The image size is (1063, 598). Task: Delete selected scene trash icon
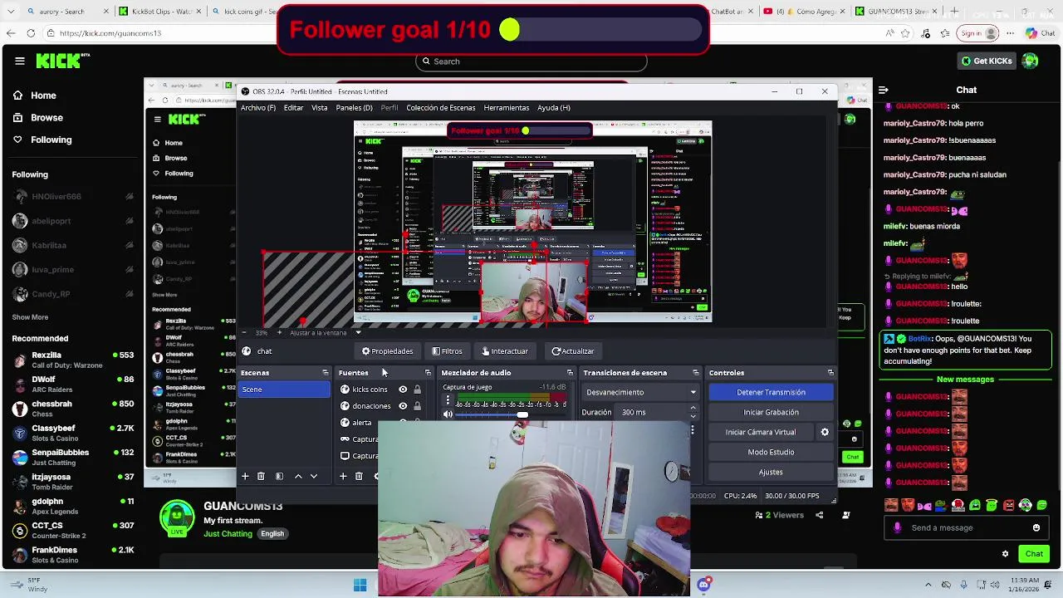point(261,477)
